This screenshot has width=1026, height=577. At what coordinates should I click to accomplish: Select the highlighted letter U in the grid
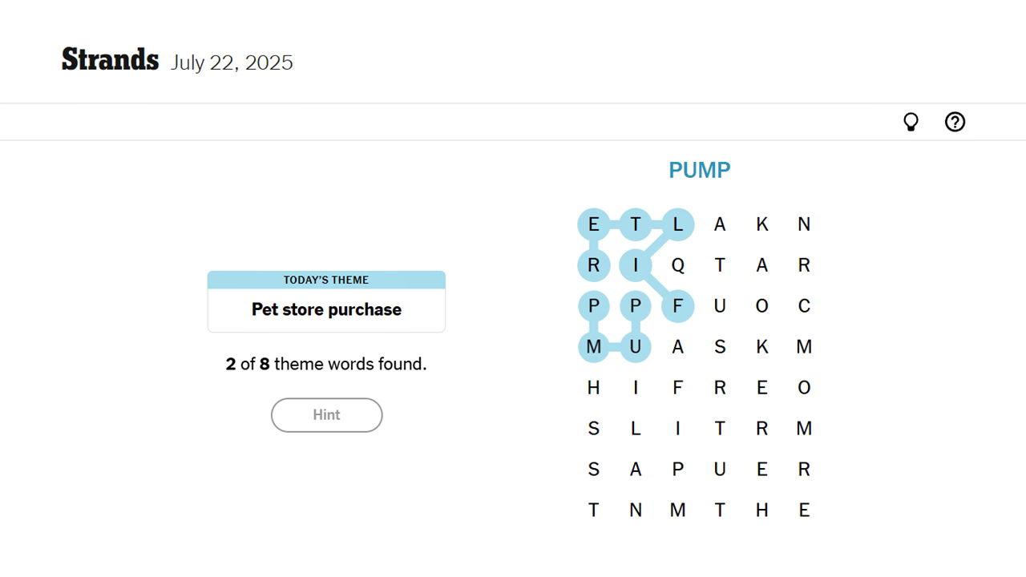(636, 346)
